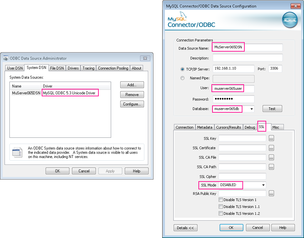Browse for SSL Certificate file
The height and width of the screenshot is (238, 304).
(271, 148)
